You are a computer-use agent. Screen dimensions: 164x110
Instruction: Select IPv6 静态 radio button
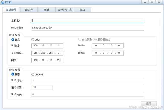click(13, 74)
